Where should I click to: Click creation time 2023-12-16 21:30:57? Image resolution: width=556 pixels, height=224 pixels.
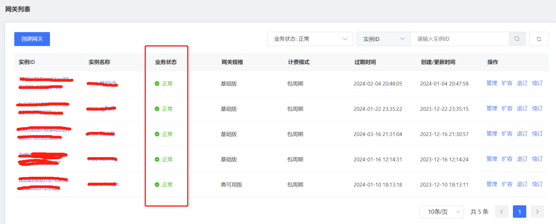tap(444, 134)
